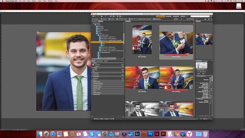Open Safari from the Dock
The image size is (245, 138).
click(x=53, y=134)
